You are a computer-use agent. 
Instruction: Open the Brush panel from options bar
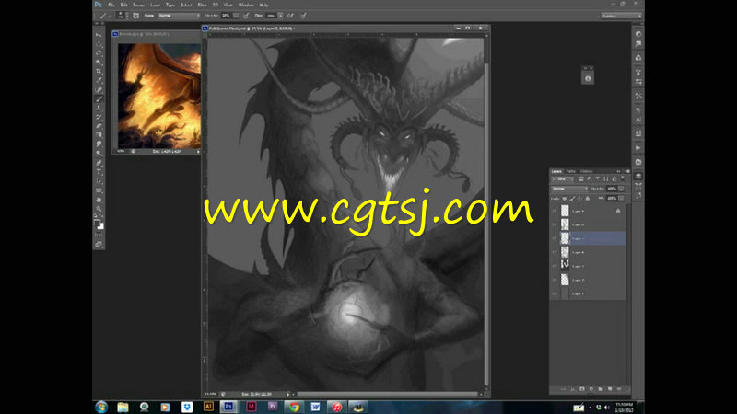click(x=135, y=16)
